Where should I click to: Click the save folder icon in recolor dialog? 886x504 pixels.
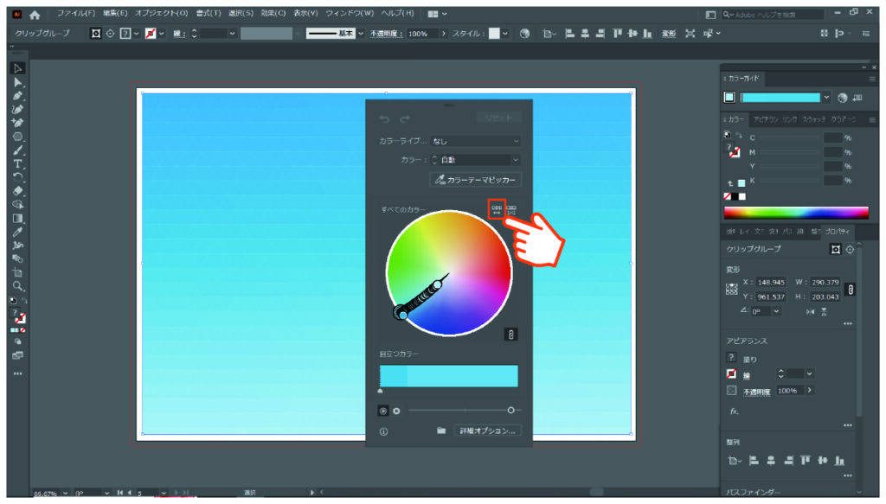441,431
